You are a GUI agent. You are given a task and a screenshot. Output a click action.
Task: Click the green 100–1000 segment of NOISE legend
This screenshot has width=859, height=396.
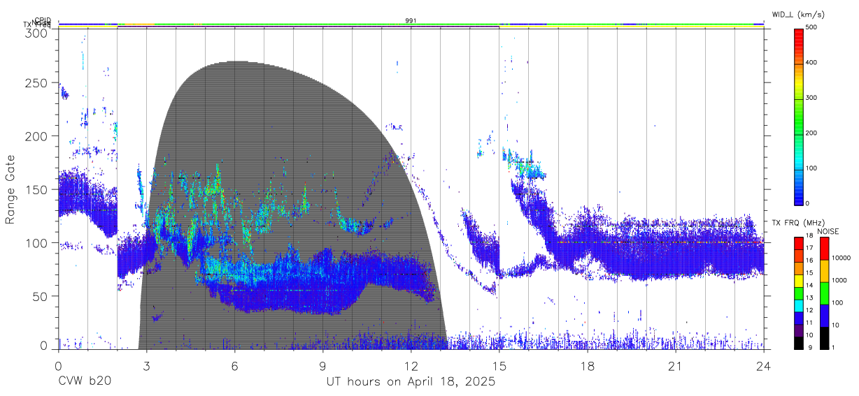coord(824,293)
